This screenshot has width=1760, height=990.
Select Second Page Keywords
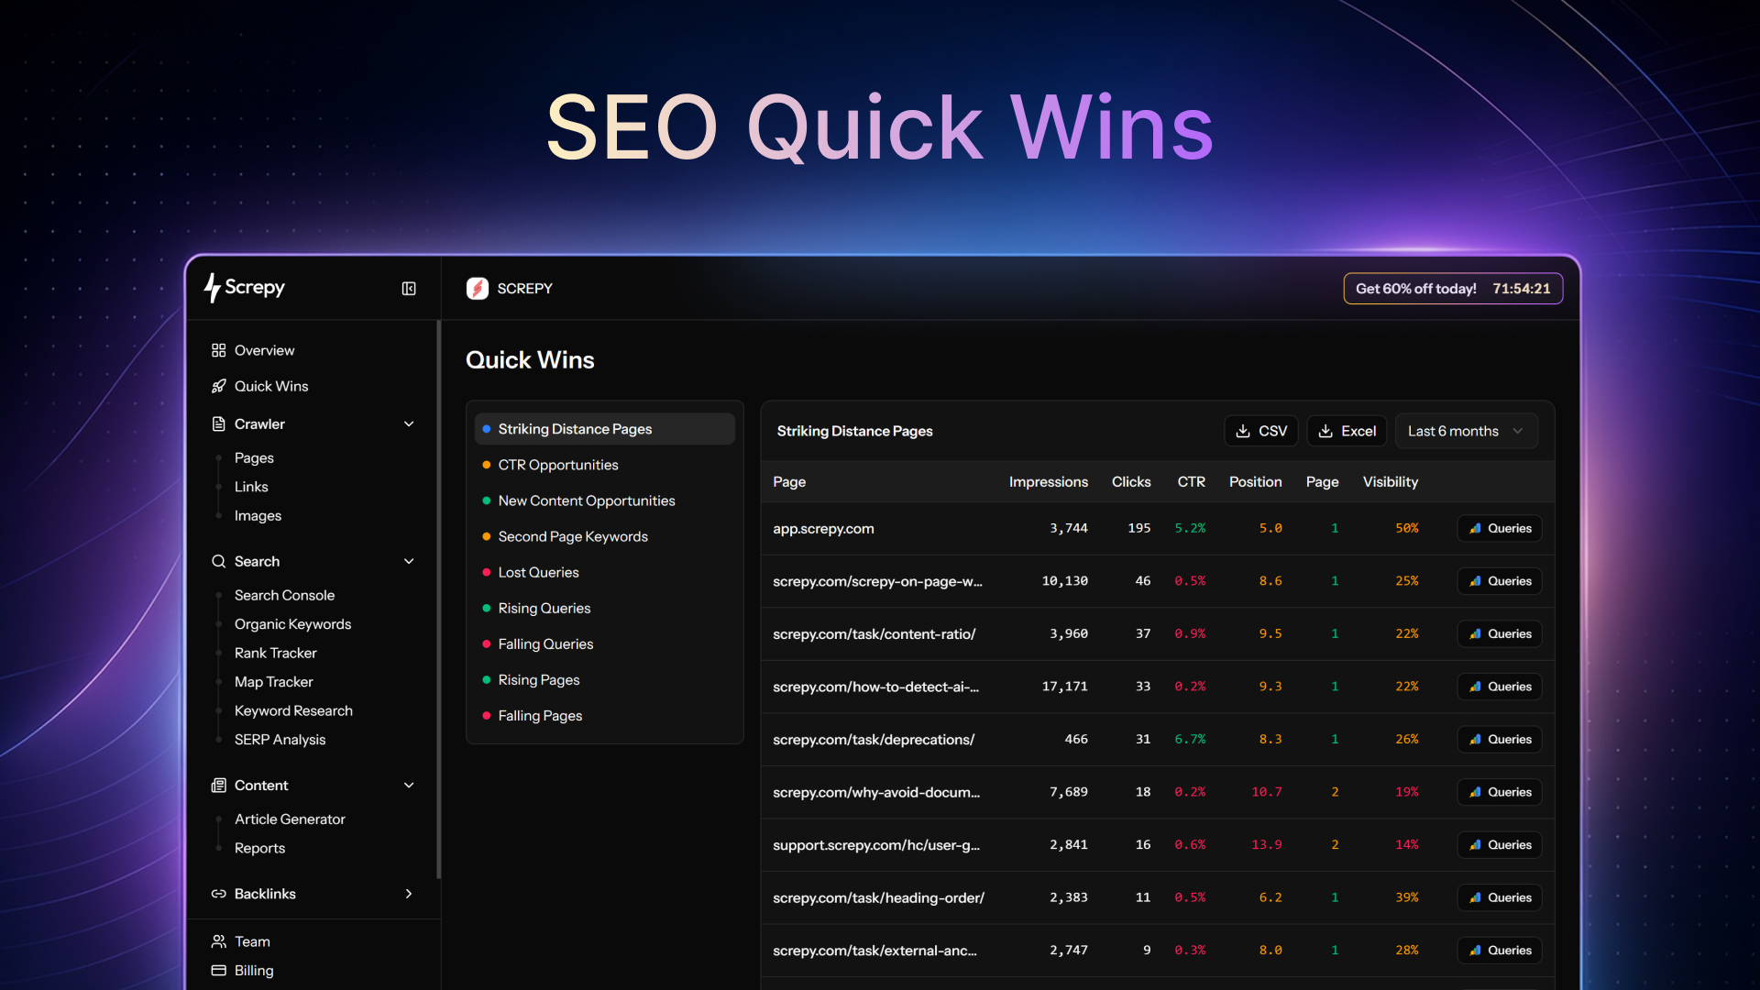[605, 536]
